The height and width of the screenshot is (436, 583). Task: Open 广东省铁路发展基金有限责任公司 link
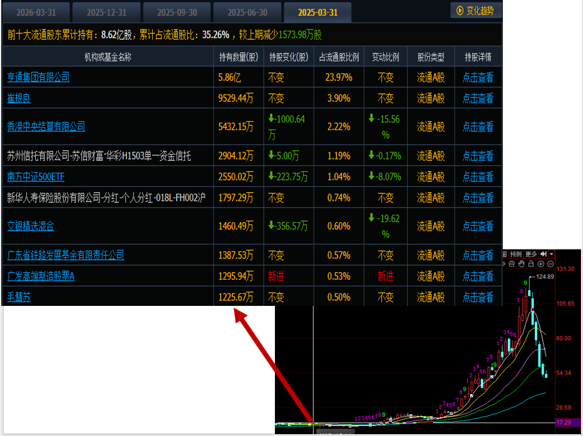tap(66, 255)
